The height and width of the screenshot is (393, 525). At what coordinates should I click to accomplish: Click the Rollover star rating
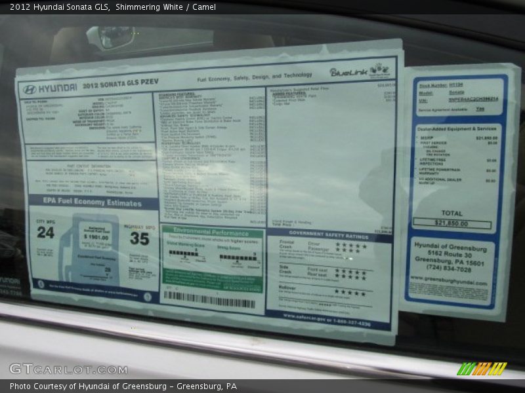(350, 293)
